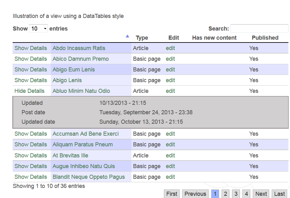Jump to the Last page
290x198 pixels.
pyautogui.click(x=279, y=194)
